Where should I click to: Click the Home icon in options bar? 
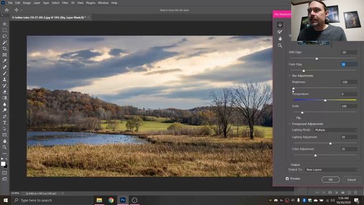(x=7, y=10)
